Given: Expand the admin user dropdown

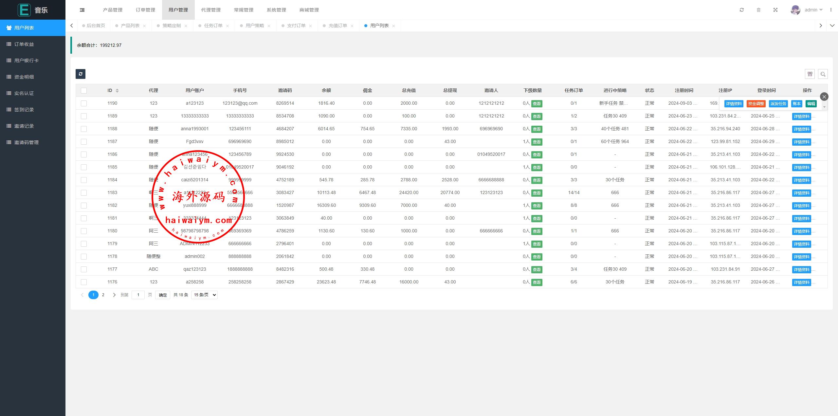Looking at the screenshot, I should (x=813, y=10).
